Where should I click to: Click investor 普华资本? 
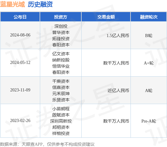click(x=61, y=32)
